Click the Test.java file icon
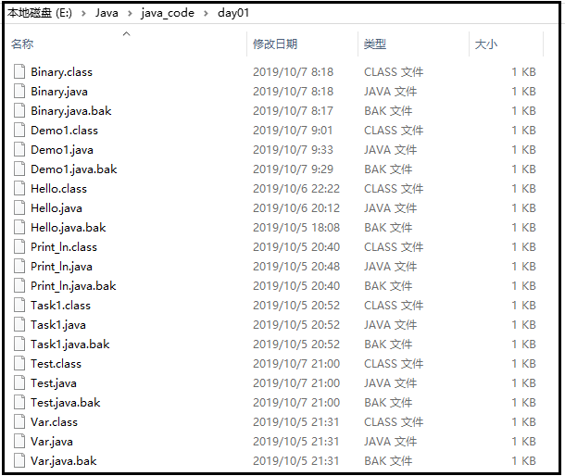The height and width of the screenshot is (476, 565). coord(19,382)
